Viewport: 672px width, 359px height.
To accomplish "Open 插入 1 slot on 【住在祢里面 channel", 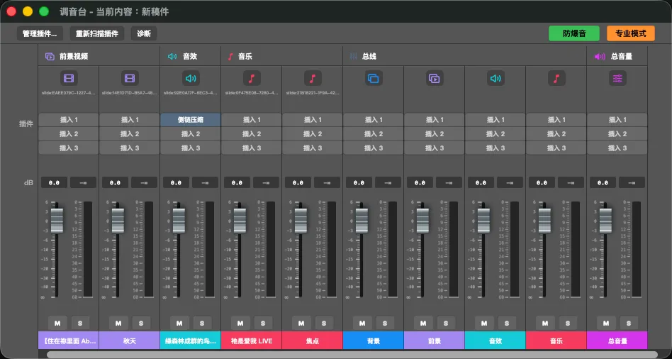I will tap(69, 120).
